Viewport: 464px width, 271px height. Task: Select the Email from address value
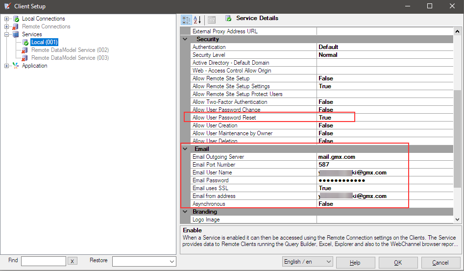tap(352, 196)
